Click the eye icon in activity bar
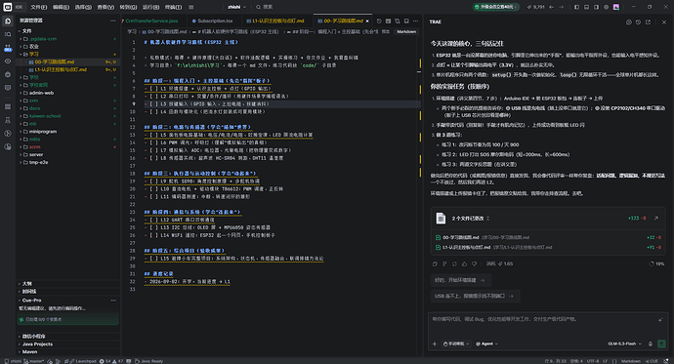The height and width of the screenshot is (364, 674). 8,61
